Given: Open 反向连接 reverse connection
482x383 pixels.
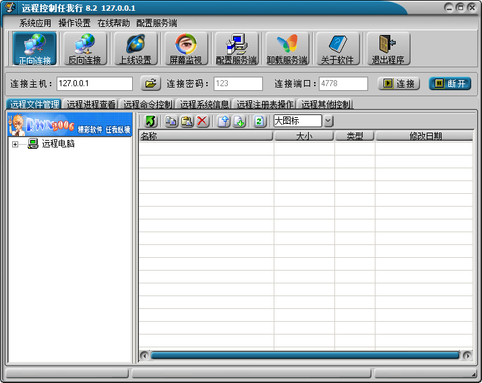Looking at the screenshot, I should pyautogui.click(x=84, y=49).
